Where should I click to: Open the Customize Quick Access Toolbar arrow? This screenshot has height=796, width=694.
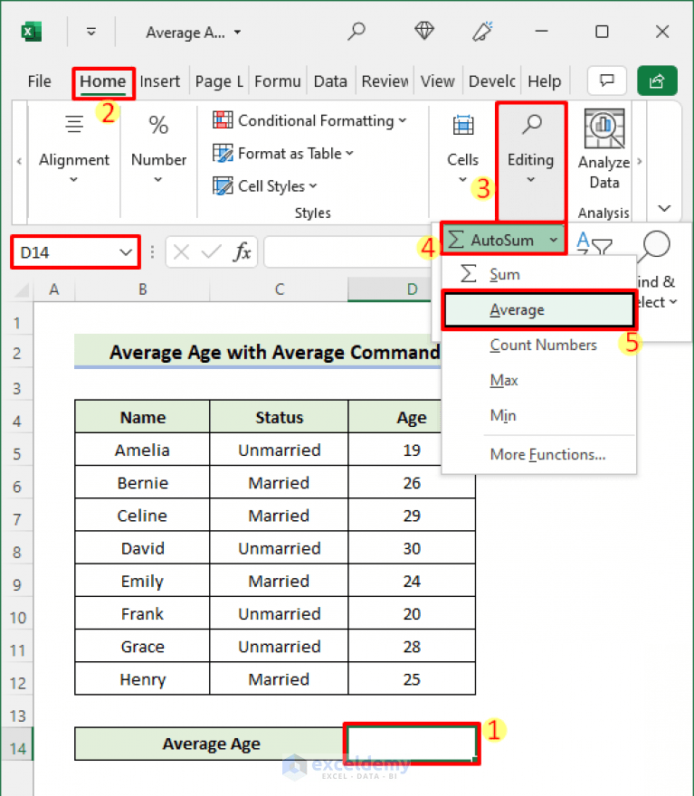coord(91,32)
